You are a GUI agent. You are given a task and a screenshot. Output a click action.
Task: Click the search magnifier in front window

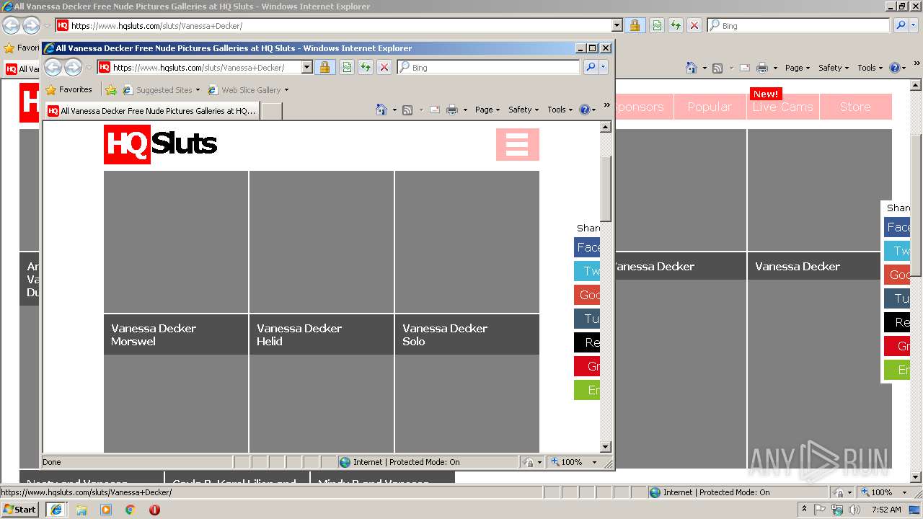[591, 67]
